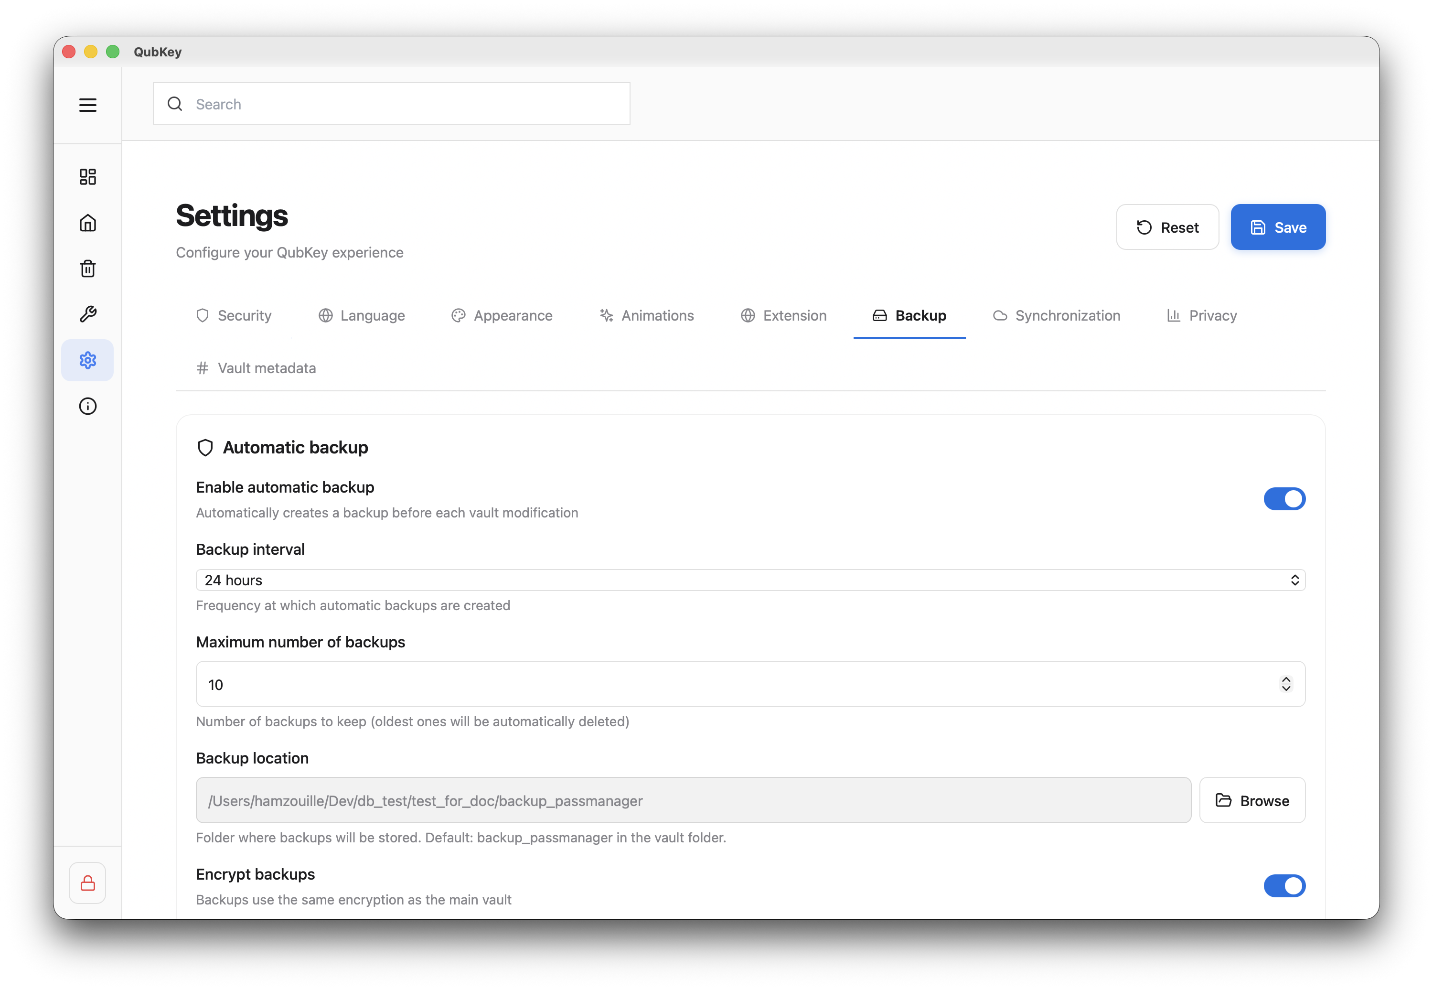Click the Settings page heading

pos(232,216)
